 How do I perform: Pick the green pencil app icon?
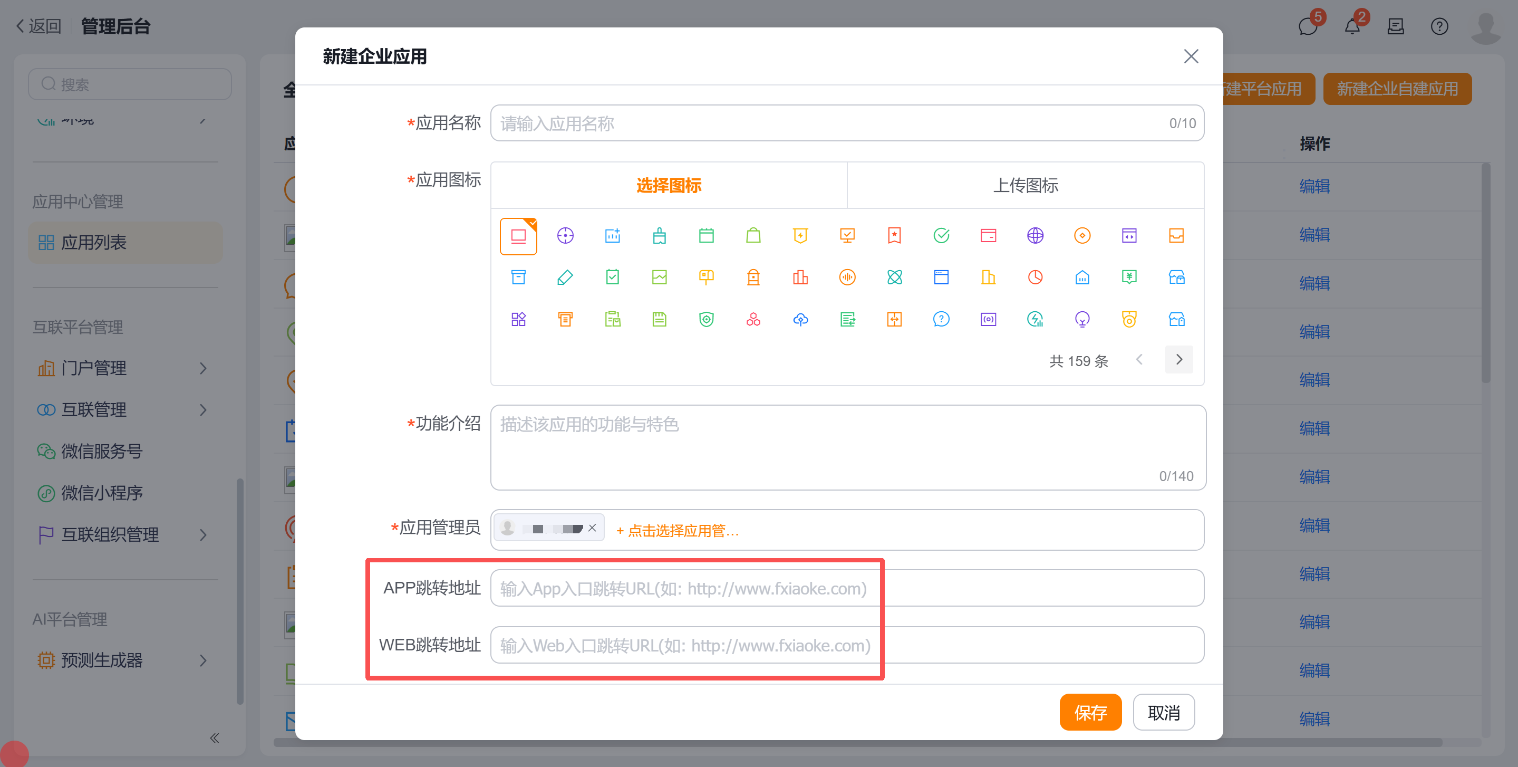tap(565, 277)
